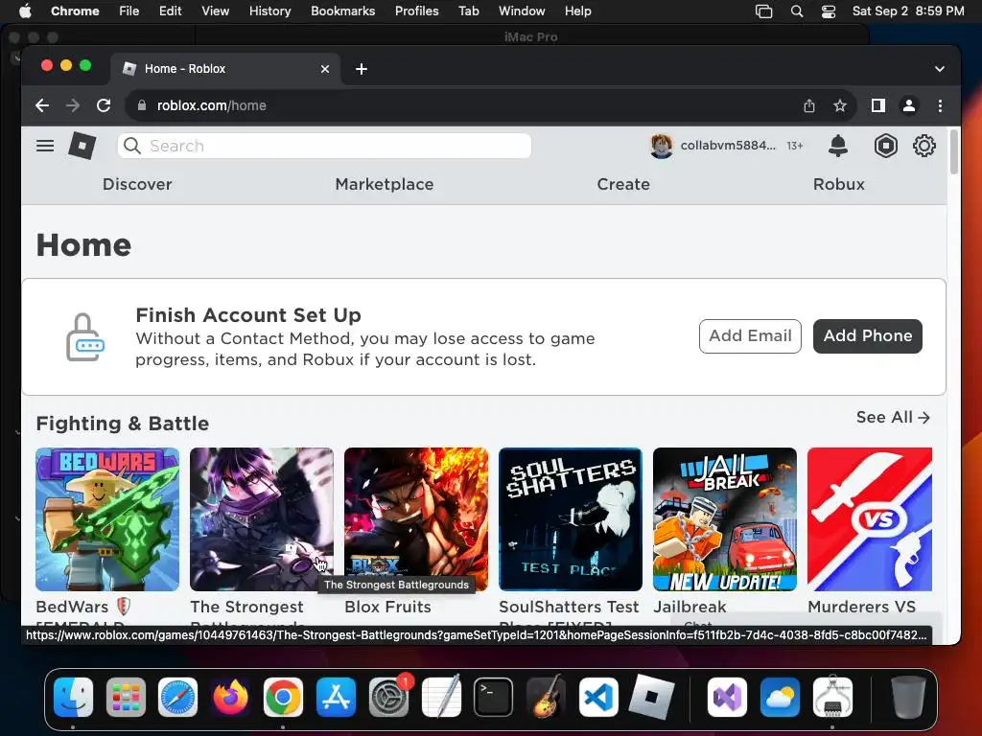Click the Jailbreak title text
982x736 pixels.
tap(690, 607)
